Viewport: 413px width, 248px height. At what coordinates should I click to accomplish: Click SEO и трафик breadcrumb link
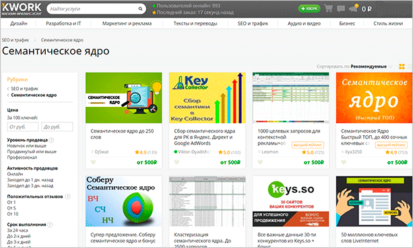[15, 40]
